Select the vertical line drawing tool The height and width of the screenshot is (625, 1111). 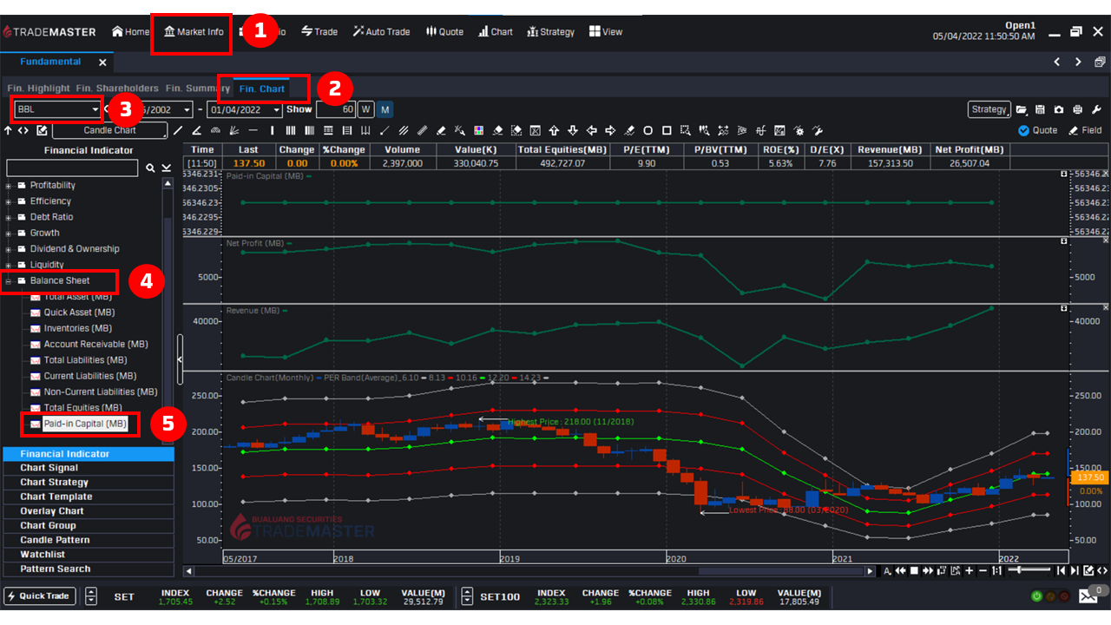[273, 131]
